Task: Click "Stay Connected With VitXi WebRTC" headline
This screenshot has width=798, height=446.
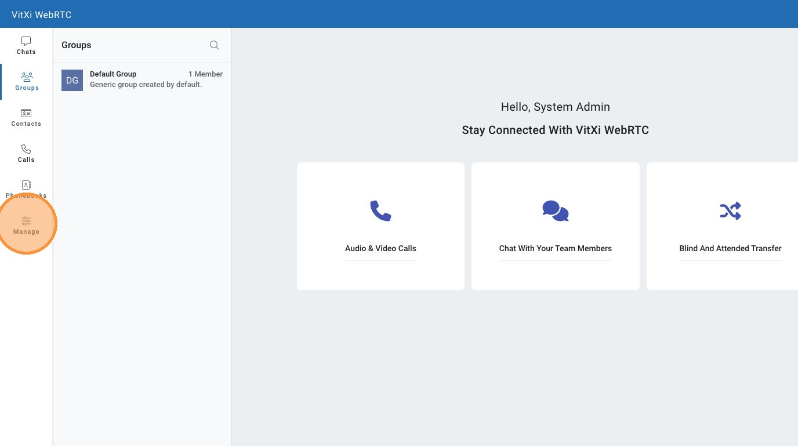Action: [x=556, y=130]
